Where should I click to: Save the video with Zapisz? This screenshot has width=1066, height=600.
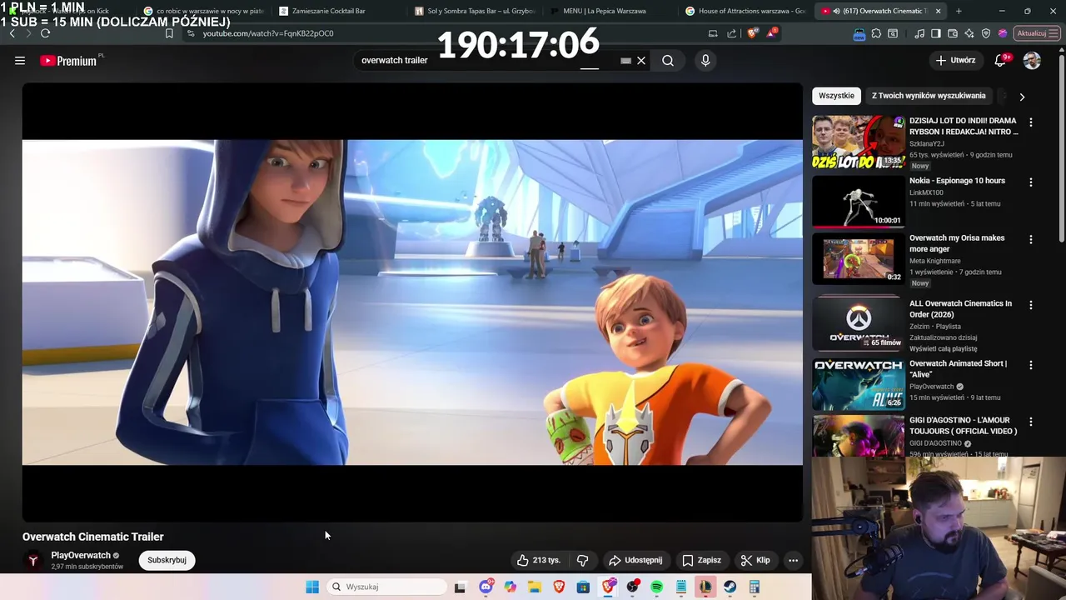pyautogui.click(x=701, y=560)
